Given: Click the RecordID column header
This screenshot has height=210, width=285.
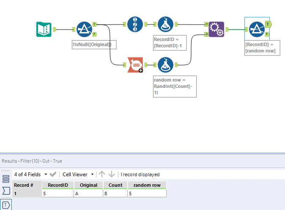Looking at the screenshot, I should [x=58, y=185].
